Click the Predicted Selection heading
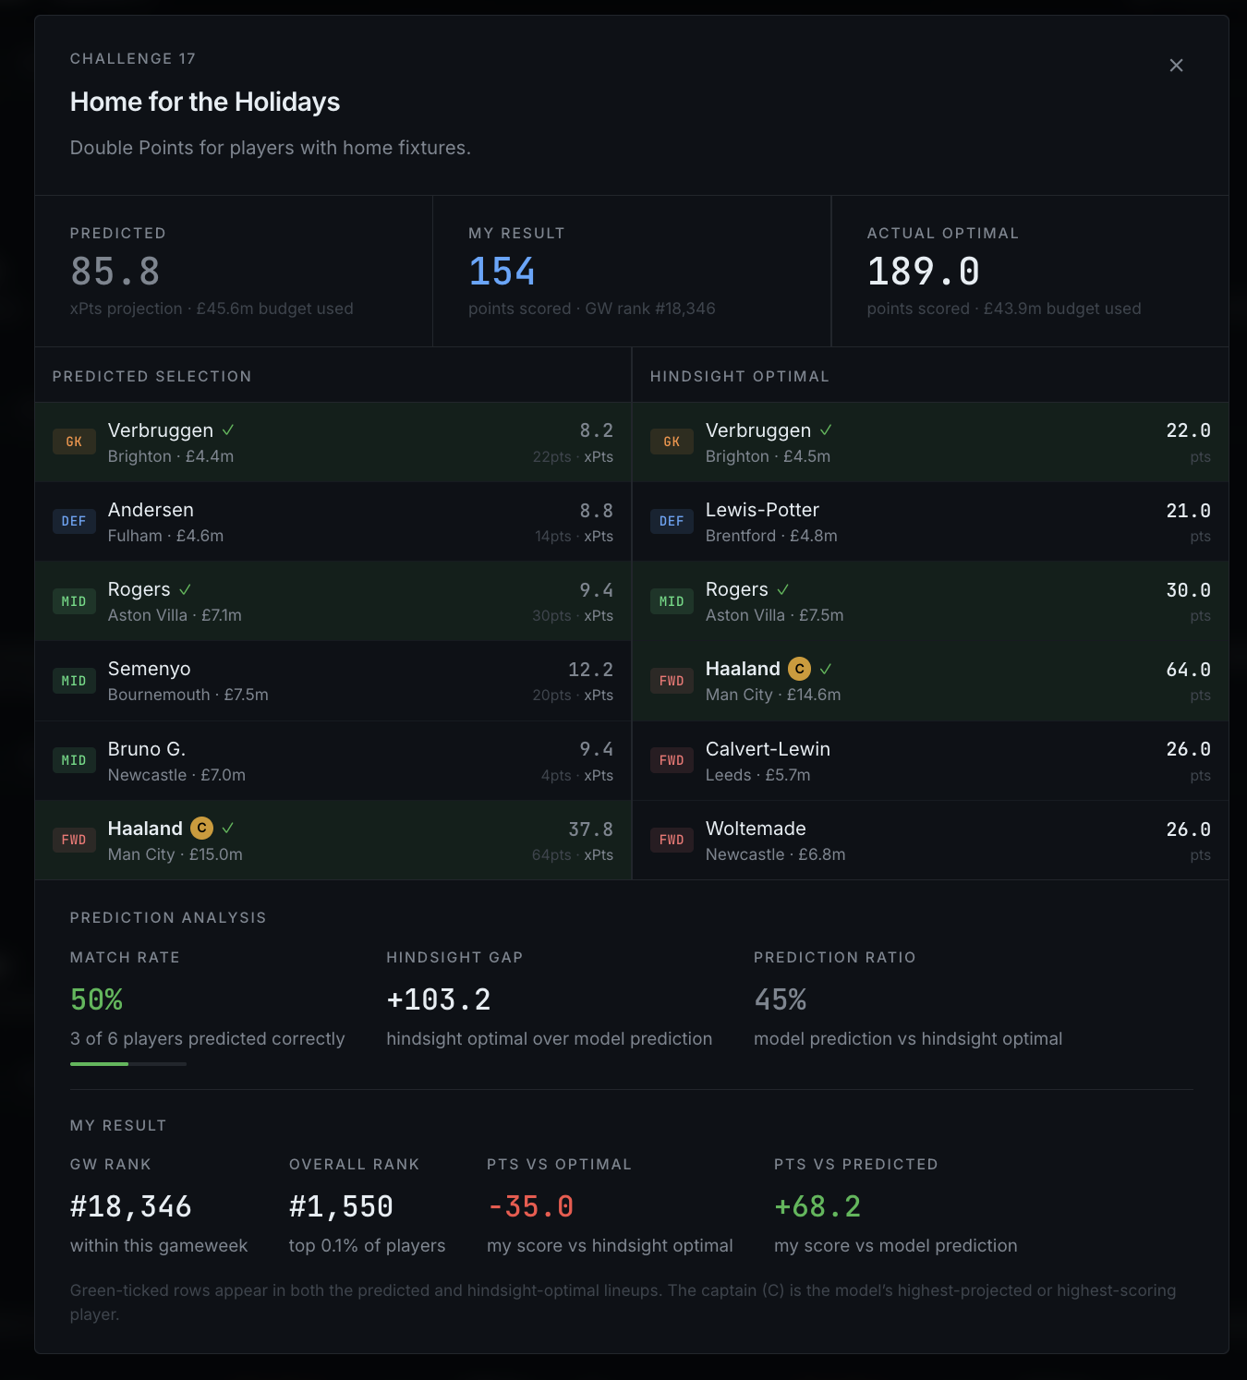This screenshot has width=1247, height=1380. click(x=152, y=377)
